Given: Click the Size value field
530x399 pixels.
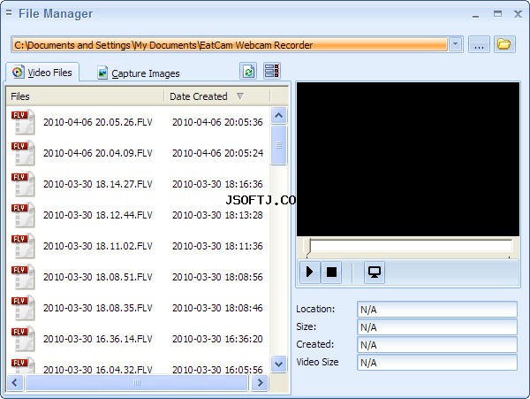Looking at the screenshot, I should pos(437,327).
